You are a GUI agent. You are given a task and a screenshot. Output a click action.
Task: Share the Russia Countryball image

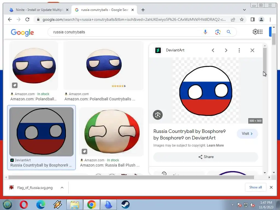pyautogui.click(x=206, y=157)
